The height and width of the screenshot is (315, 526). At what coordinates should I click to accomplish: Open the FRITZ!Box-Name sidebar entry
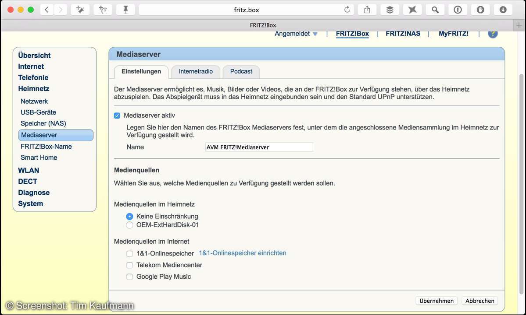(47, 147)
